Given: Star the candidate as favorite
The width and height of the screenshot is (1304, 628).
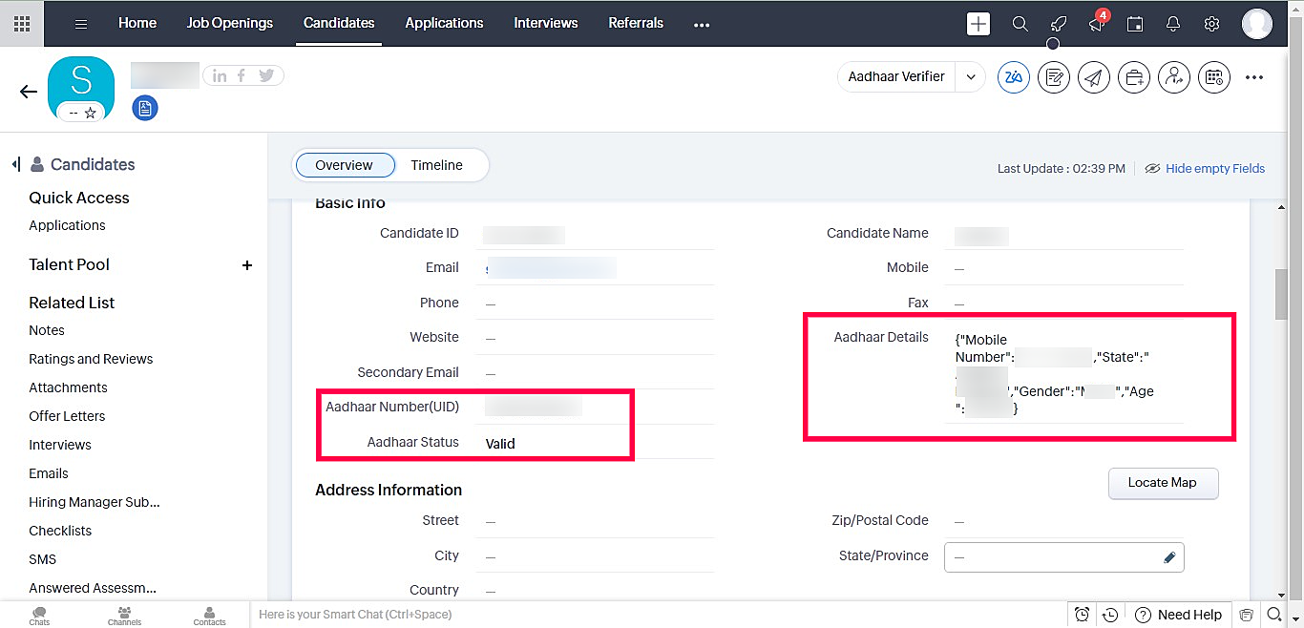Looking at the screenshot, I should click(x=90, y=113).
